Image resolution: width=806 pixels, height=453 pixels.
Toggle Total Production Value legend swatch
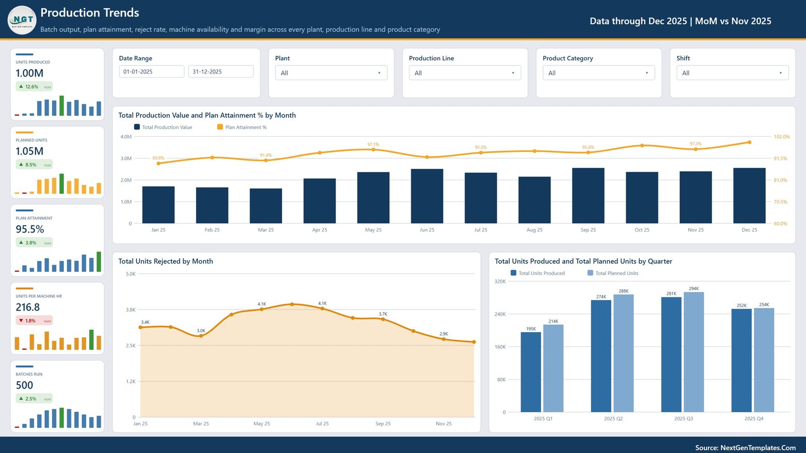tap(137, 127)
